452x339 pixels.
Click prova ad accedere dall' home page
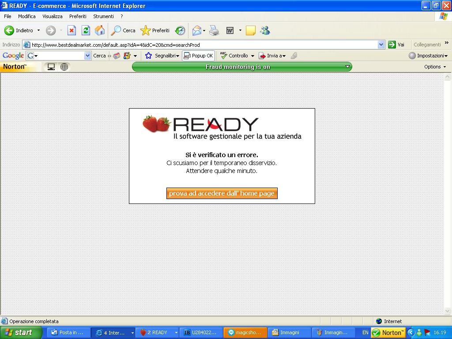tap(222, 193)
